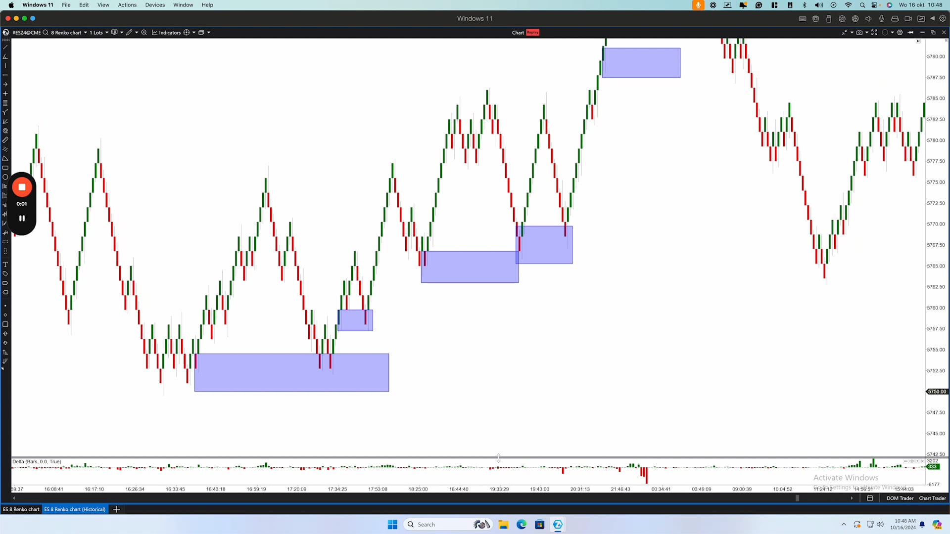Open the snapshot options dropdown beside the camera
Screen dimensions: 950x534
(867, 32)
